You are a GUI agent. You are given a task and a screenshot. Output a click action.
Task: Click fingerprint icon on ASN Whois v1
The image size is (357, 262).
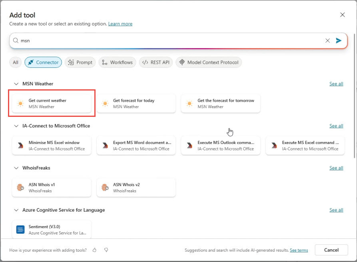pos(20,187)
